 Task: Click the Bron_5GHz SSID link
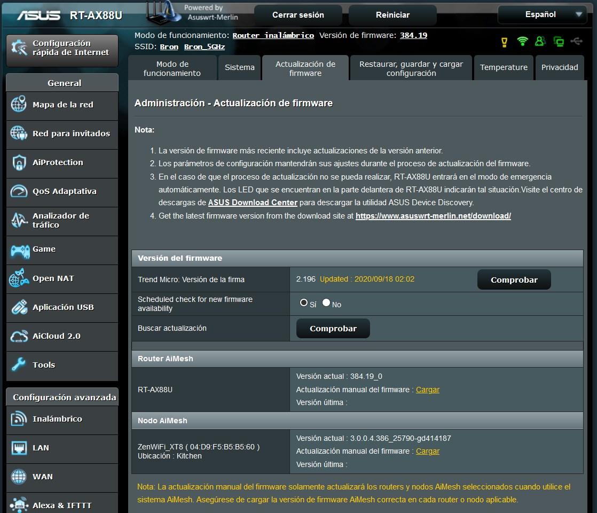click(205, 47)
